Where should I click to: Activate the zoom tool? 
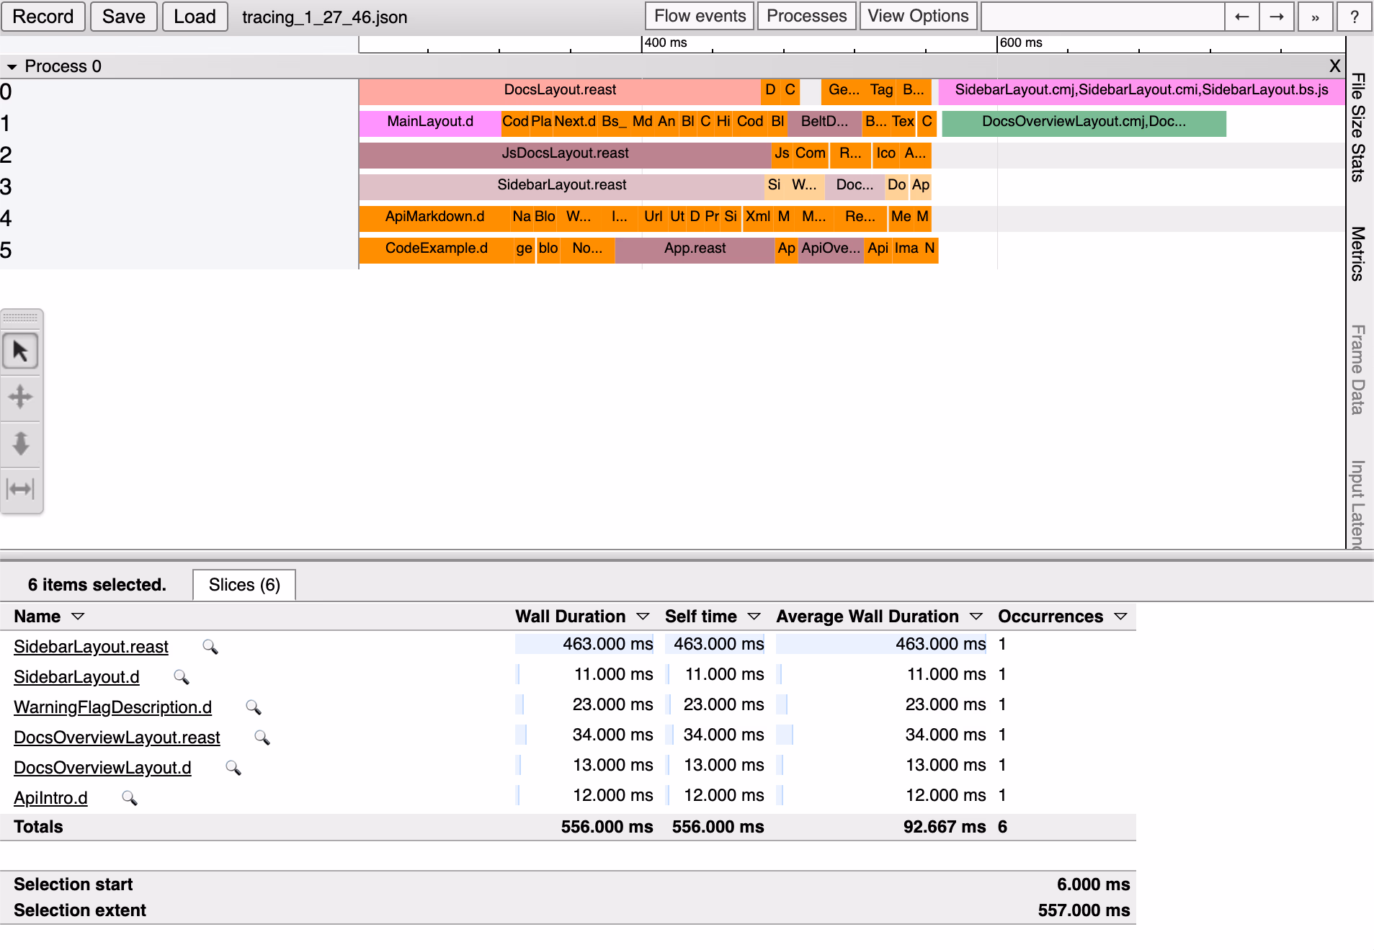point(20,443)
